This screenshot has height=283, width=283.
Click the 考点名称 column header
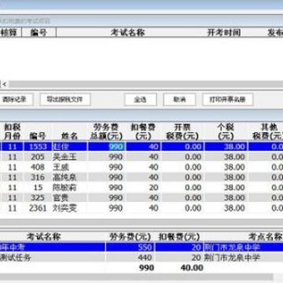coord(265,237)
